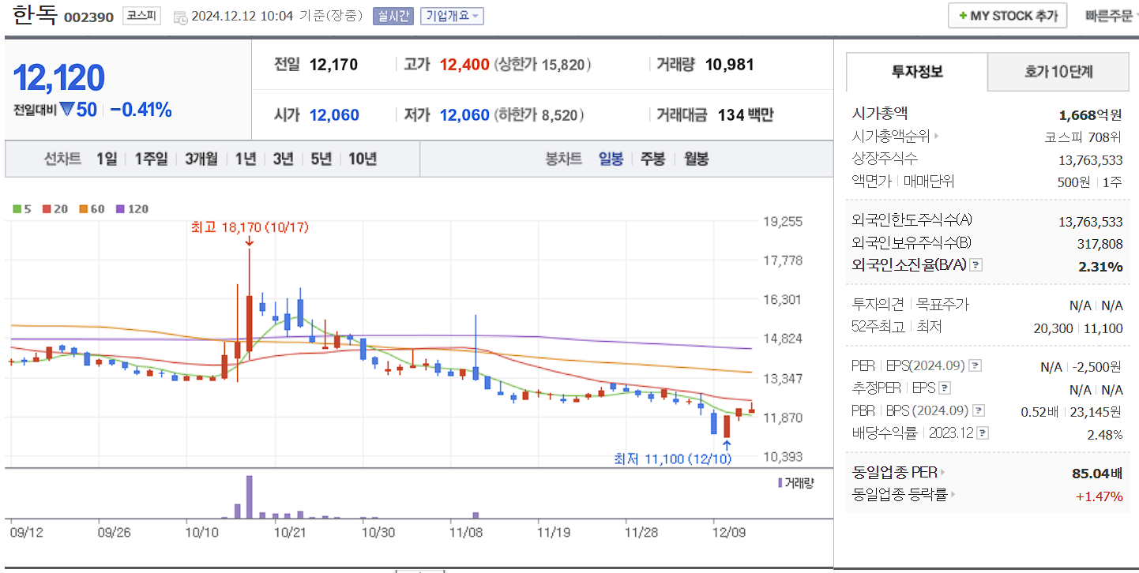Select the 일봉 candle chart
This screenshot has width=1139, height=573.
pyautogui.click(x=611, y=159)
